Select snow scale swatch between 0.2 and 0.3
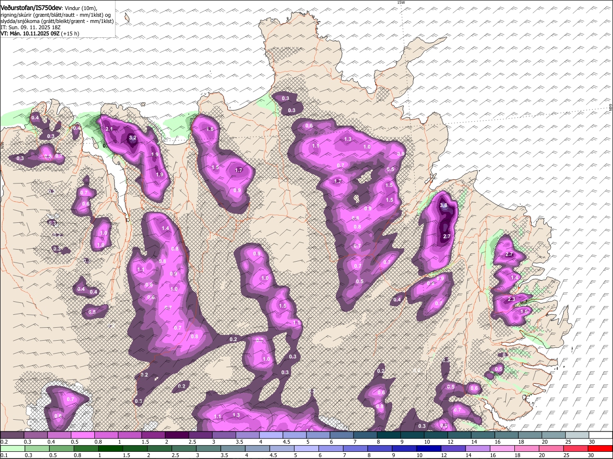Viewport: 613px width, 459px height. 12,435
